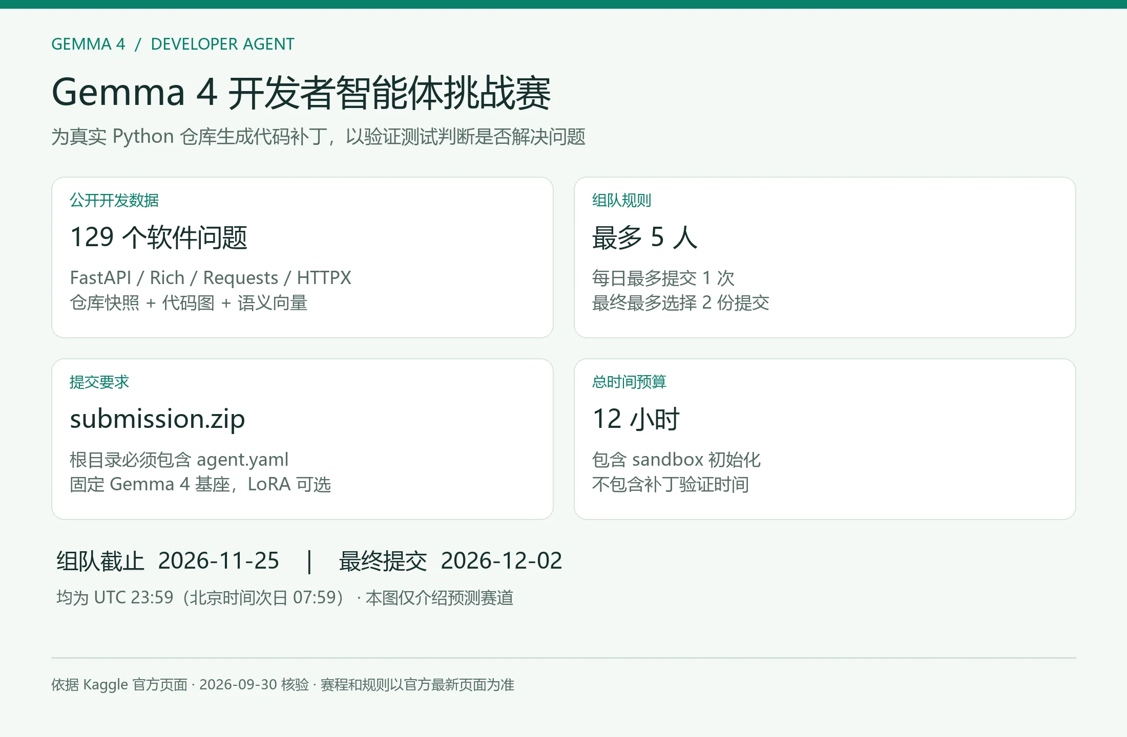
Task: Click the 最终提交 2026-12-02 date
Action: [x=451, y=561]
